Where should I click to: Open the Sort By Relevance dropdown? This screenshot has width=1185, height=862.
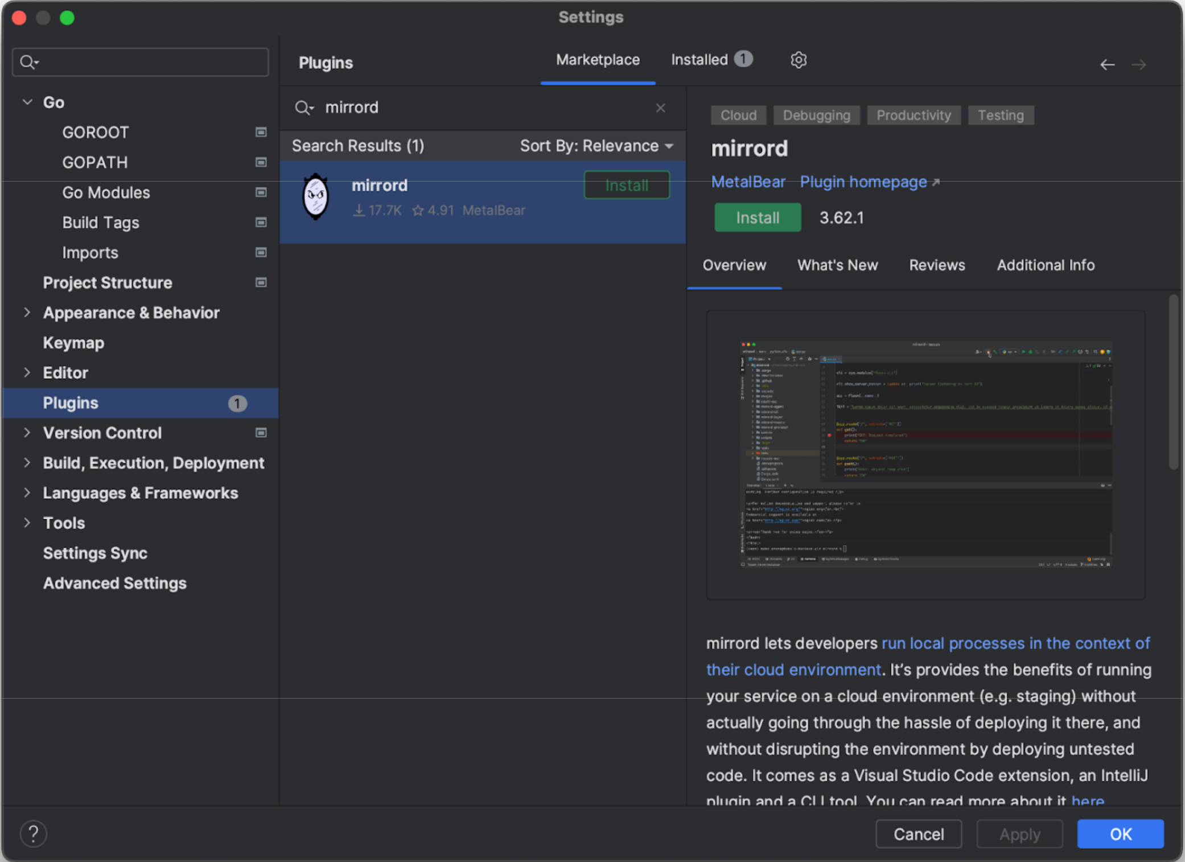click(596, 146)
